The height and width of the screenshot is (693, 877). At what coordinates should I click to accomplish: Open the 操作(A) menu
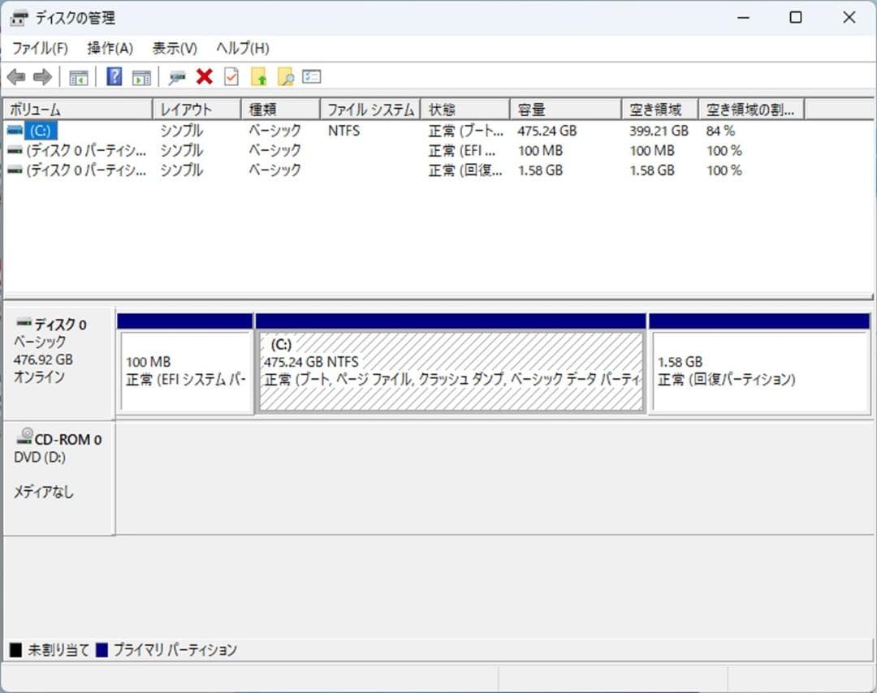pyautogui.click(x=108, y=48)
